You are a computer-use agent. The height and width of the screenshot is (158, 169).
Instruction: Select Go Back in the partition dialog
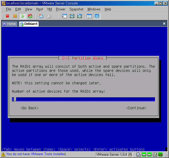[x=29, y=108]
